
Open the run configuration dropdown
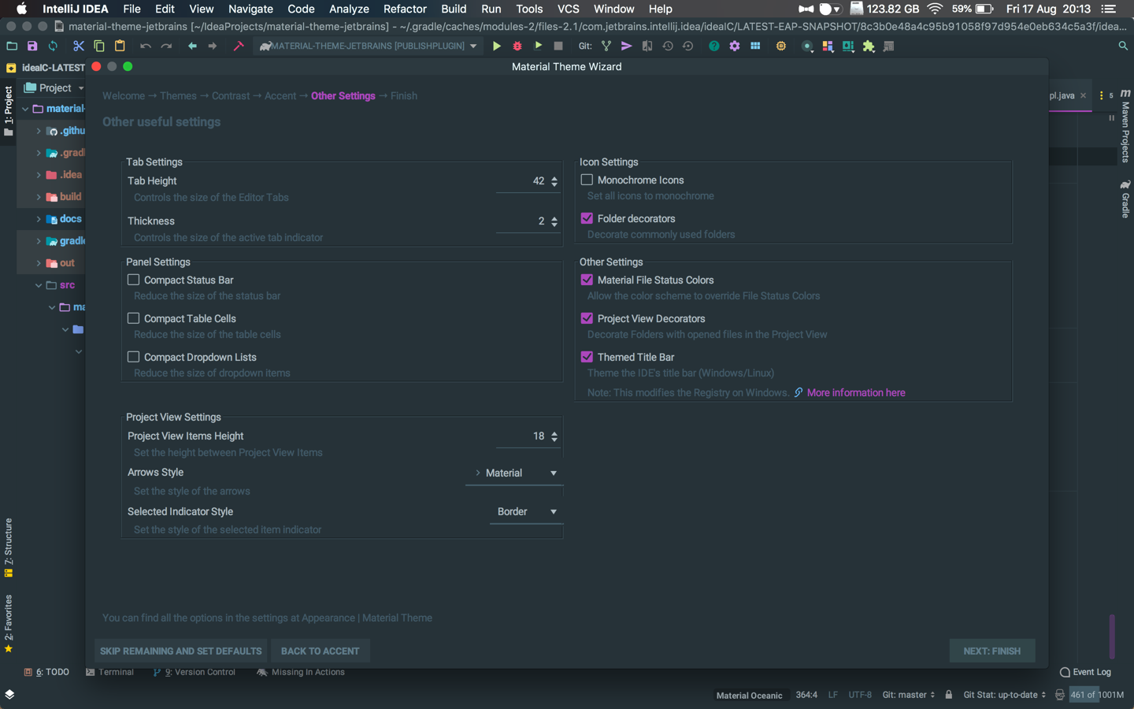pyautogui.click(x=369, y=46)
